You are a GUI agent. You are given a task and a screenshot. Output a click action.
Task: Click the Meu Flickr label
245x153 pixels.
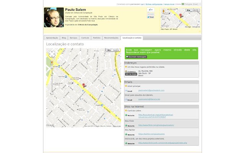coord(129,121)
